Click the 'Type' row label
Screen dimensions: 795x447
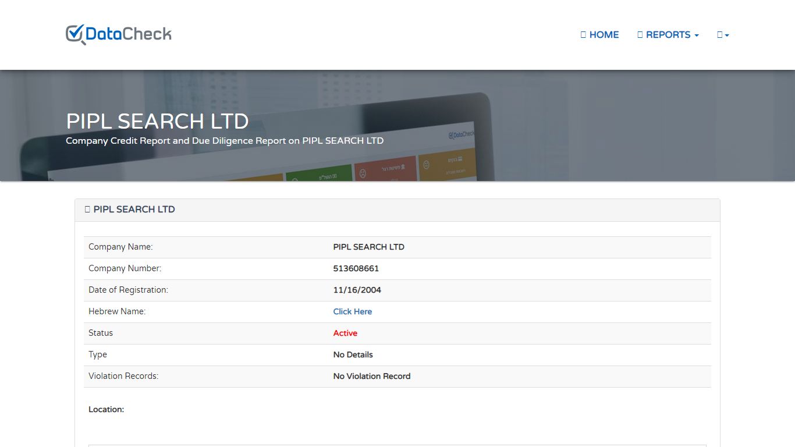click(98, 354)
